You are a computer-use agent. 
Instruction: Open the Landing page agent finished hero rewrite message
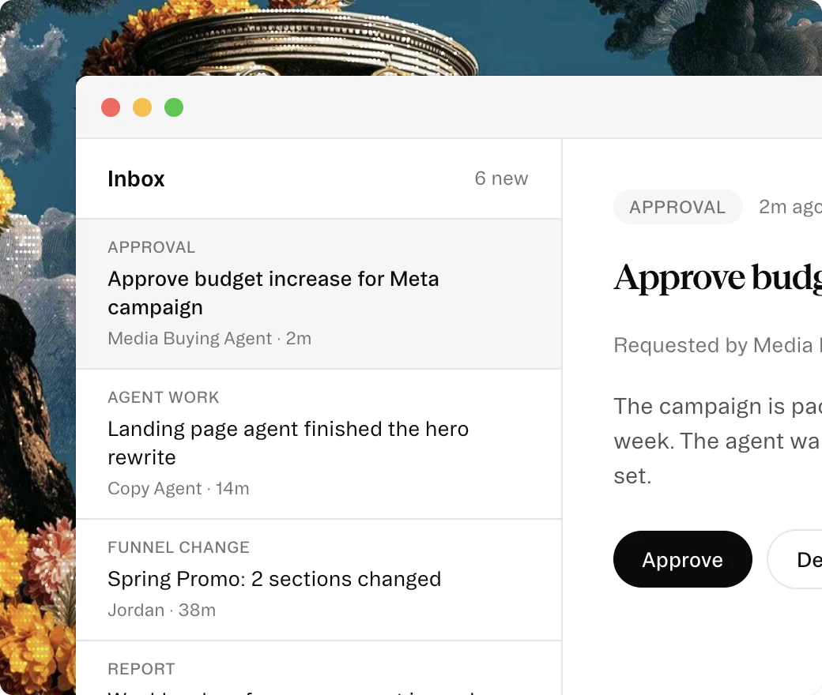click(319, 444)
